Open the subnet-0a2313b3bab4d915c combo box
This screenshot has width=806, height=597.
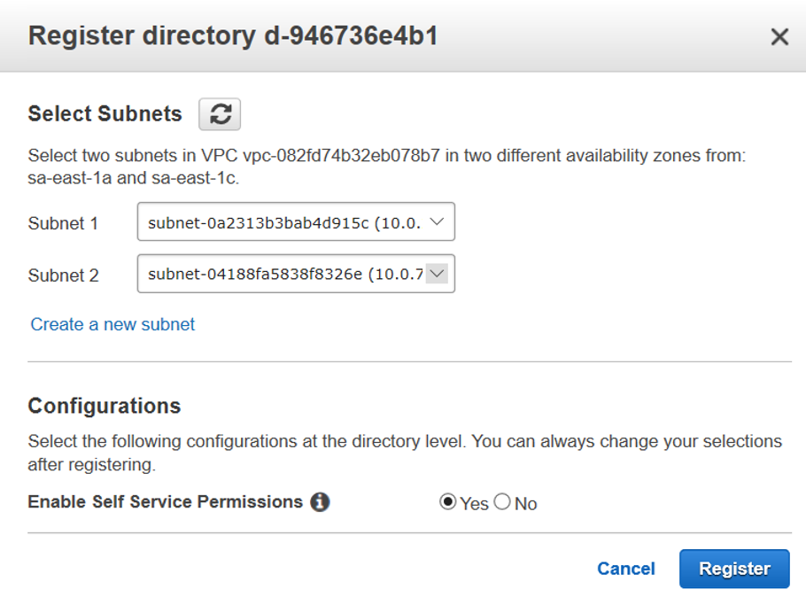click(283, 222)
